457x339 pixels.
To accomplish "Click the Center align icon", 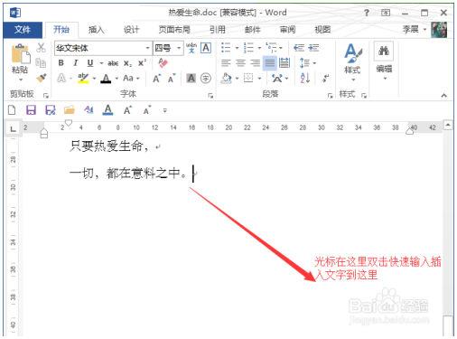I will 240,63.
